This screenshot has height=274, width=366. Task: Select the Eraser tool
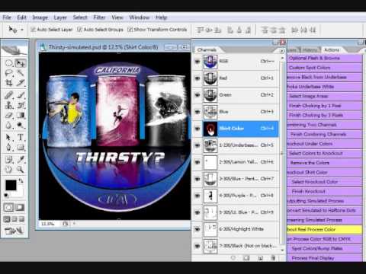coord(9,116)
